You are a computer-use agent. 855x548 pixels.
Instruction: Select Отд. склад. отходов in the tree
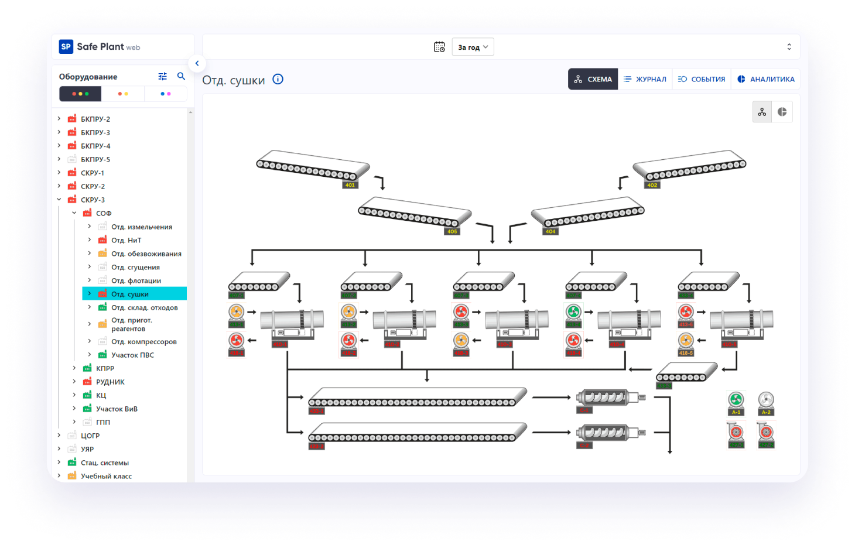click(x=145, y=307)
